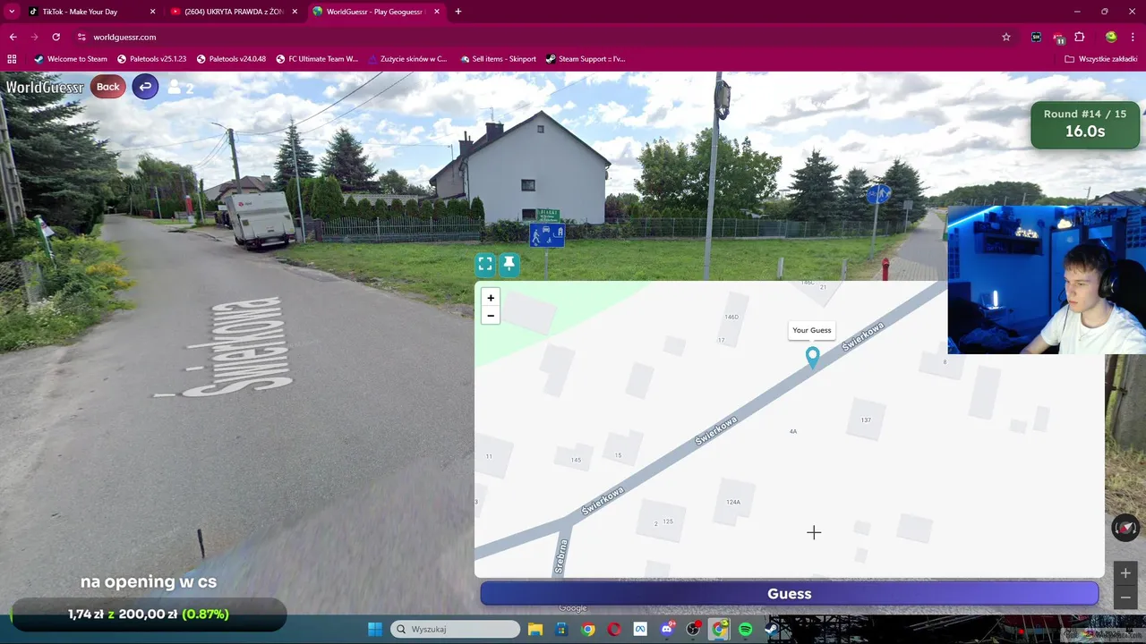Open Opera from taskbar

[614, 629]
